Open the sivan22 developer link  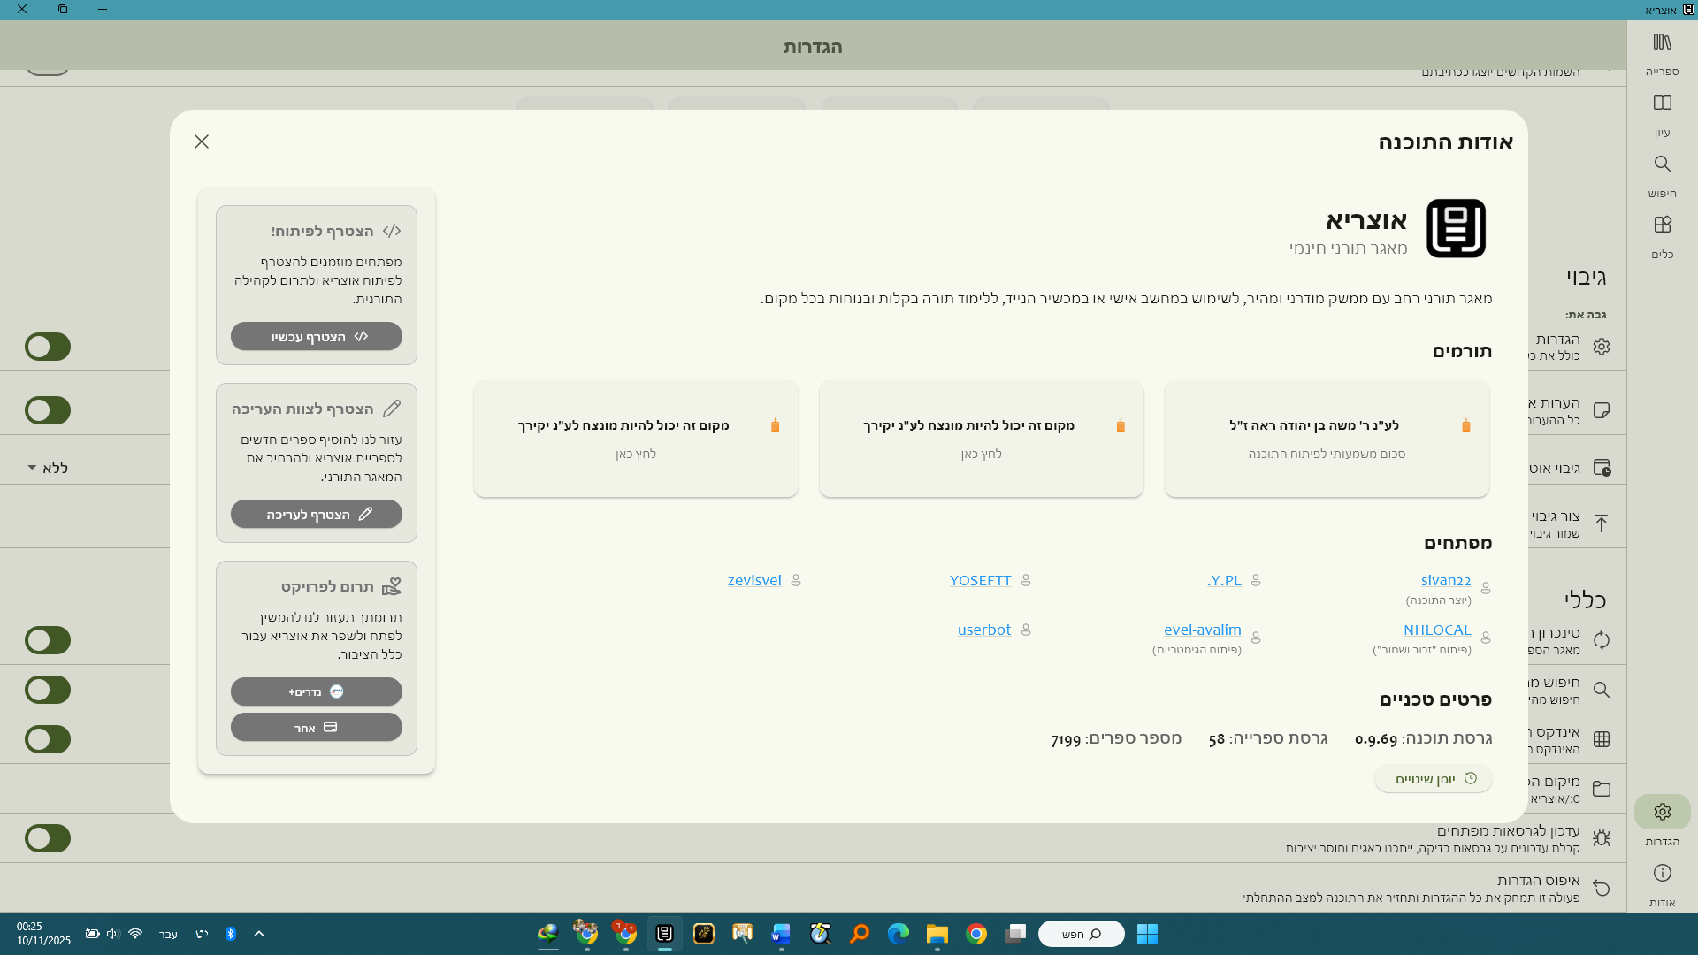point(1445,581)
